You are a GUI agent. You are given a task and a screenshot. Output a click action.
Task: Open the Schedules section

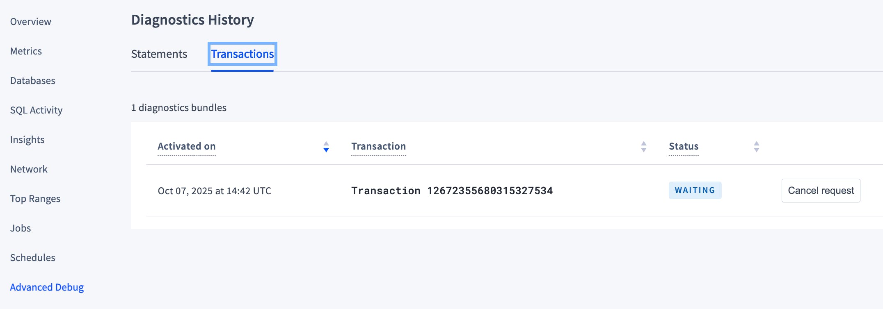pyautogui.click(x=33, y=257)
